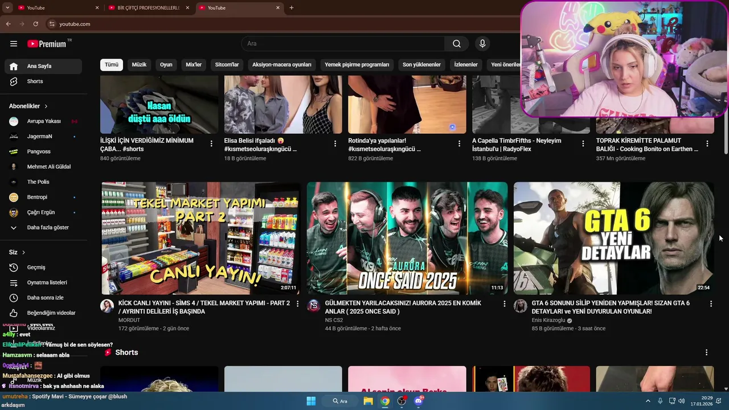Open Beğendiğim videolar list
The image size is (729, 410).
pos(43,313)
